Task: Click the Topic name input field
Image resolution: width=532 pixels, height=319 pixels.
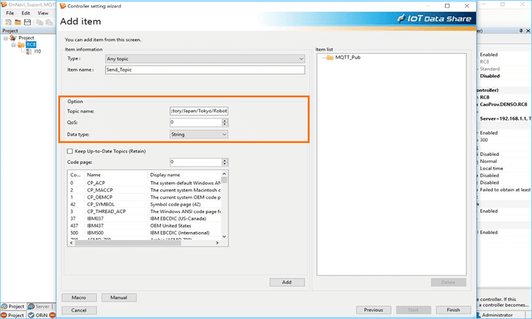Action: (x=199, y=111)
